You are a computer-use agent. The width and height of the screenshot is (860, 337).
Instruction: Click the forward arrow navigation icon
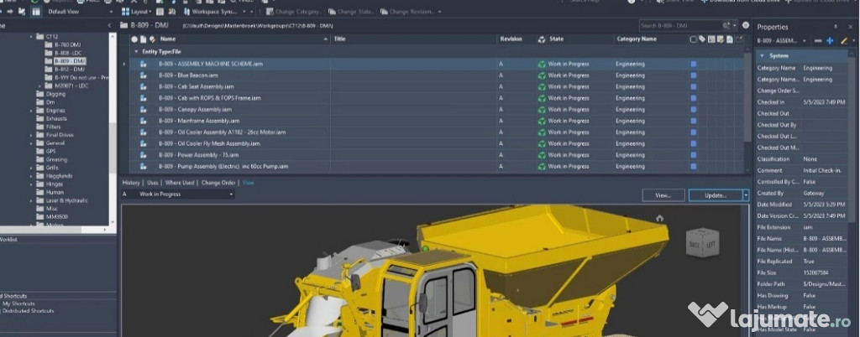click(x=10, y=12)
